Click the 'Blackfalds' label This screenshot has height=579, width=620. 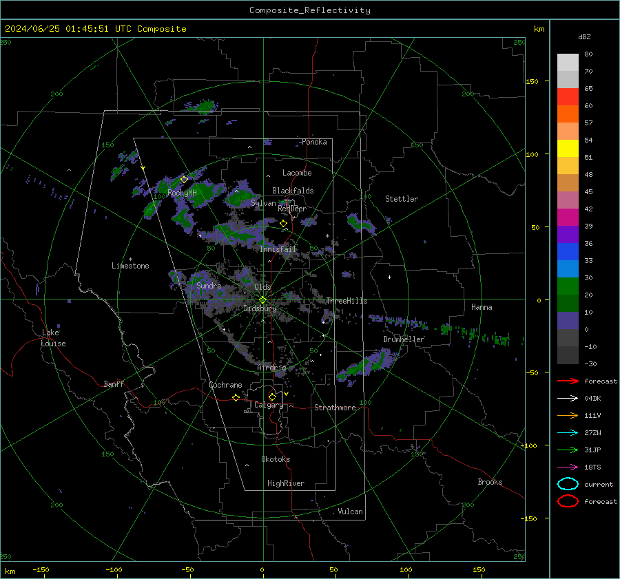[293, 191]
